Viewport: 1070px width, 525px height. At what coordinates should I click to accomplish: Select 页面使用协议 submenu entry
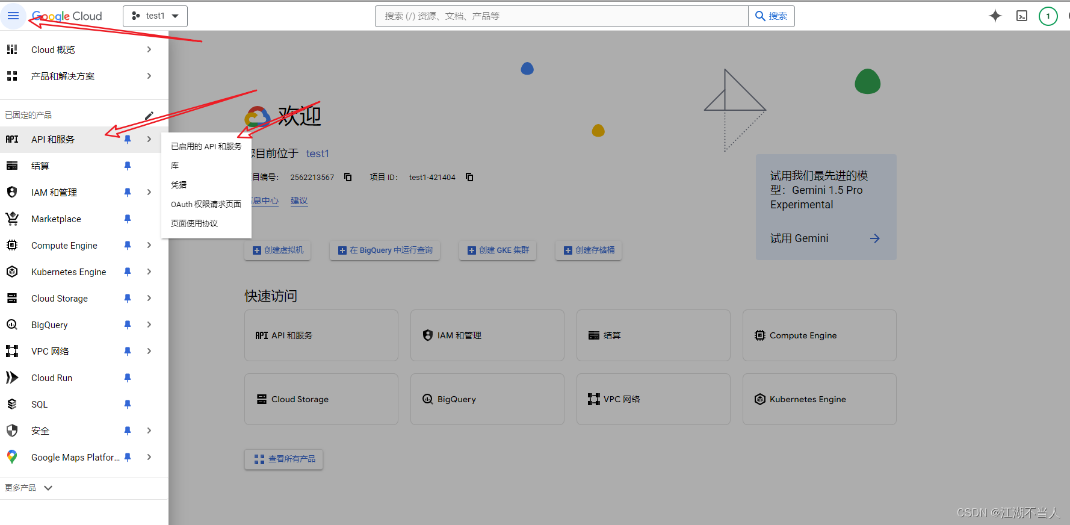[x=206, y=223]
